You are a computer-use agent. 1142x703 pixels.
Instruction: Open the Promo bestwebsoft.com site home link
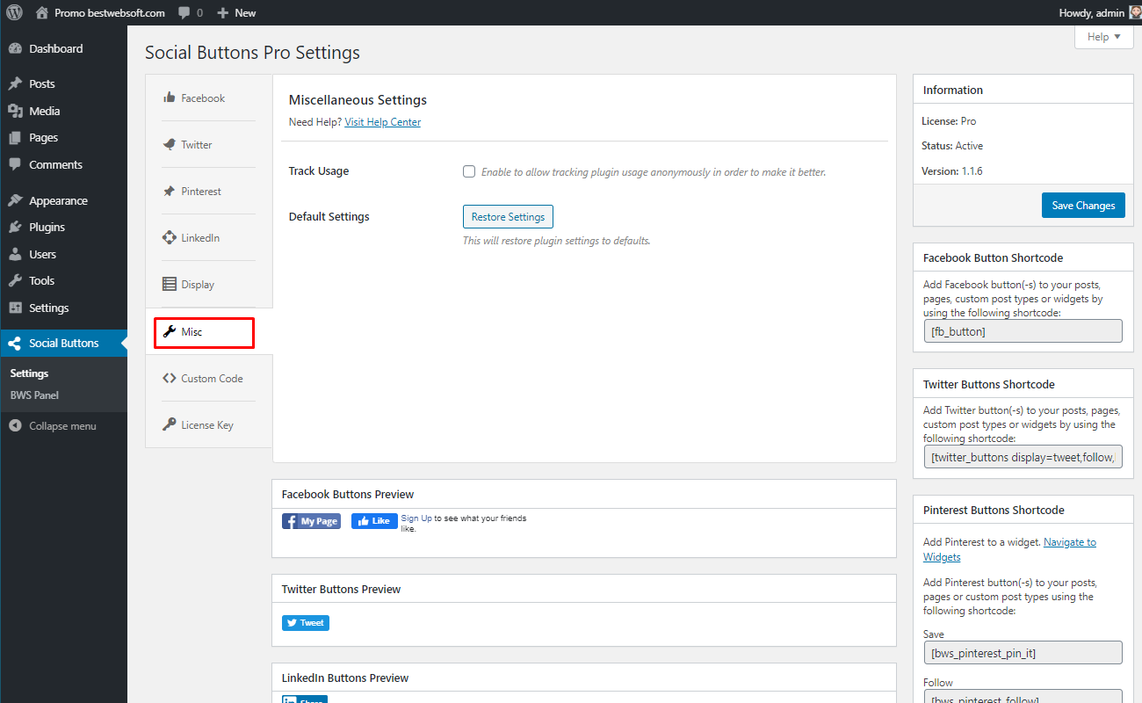tap(100, 12)
